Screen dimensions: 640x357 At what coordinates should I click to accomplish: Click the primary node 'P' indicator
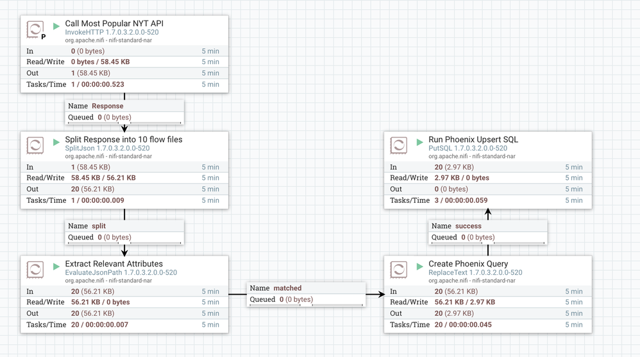point(43,37)
